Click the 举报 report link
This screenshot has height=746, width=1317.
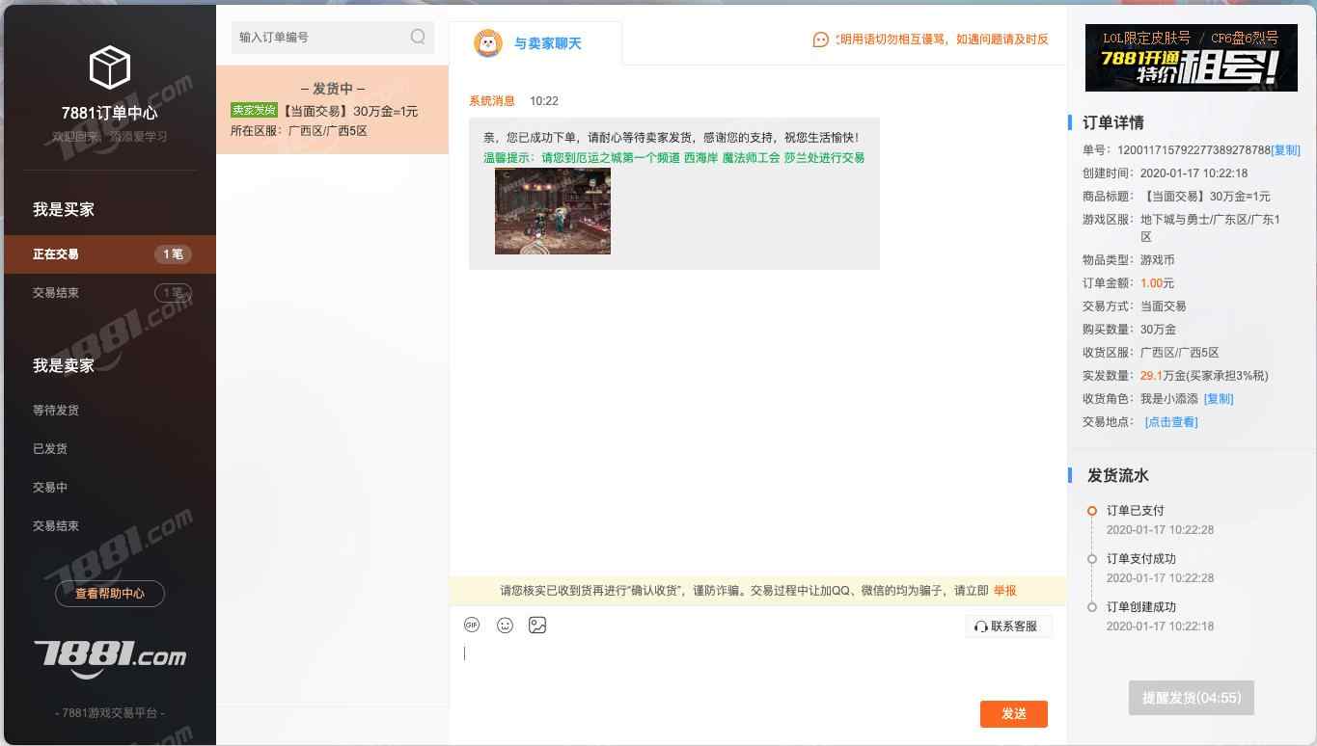1004,591
